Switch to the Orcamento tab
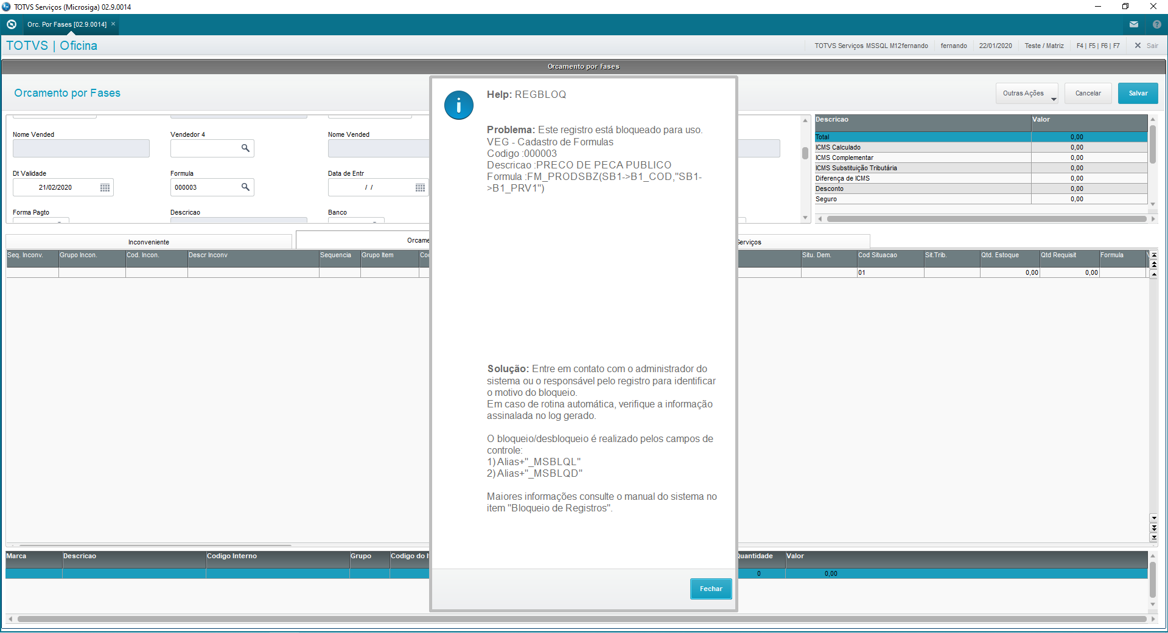1168x633 pixels. (x=363, y=240)
